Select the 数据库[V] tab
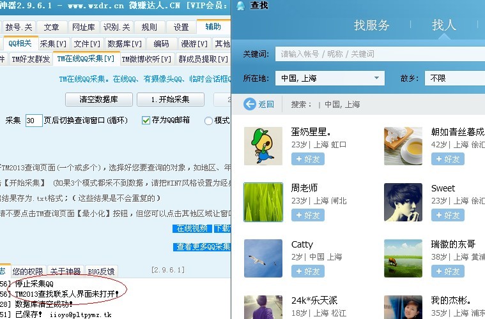The width and height of the screenshot is (485, 319). 125,44
